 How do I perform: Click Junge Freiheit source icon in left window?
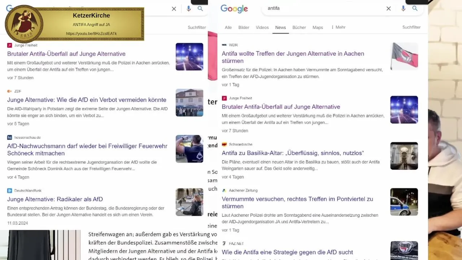(10, 45)
